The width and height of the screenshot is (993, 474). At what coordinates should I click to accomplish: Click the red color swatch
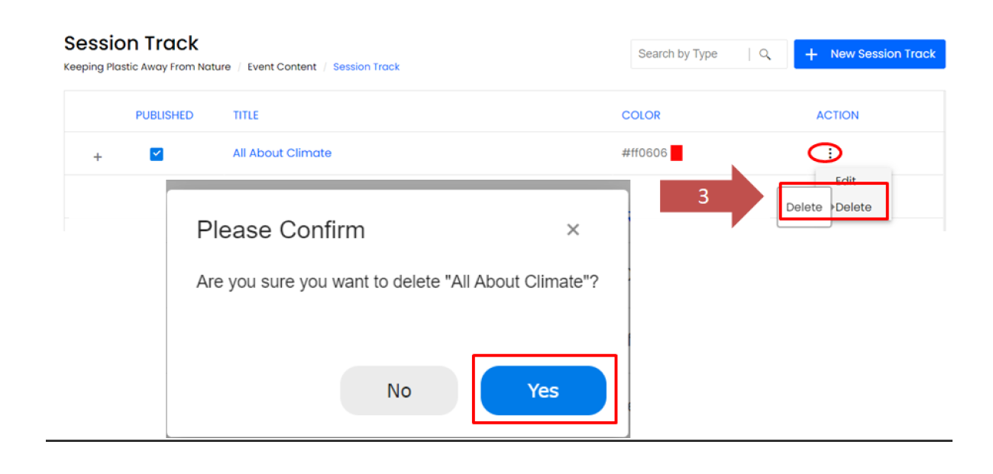pyautogui.click(x=676, y=153)
